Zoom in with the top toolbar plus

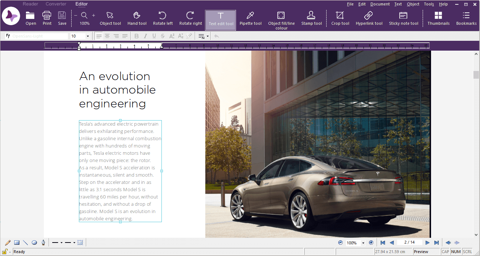pyautogui.click(x=94, y=15)
